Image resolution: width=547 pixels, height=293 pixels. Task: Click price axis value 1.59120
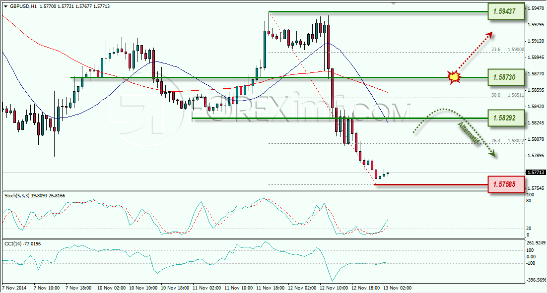pyautogui.click(x=536, y=41)
